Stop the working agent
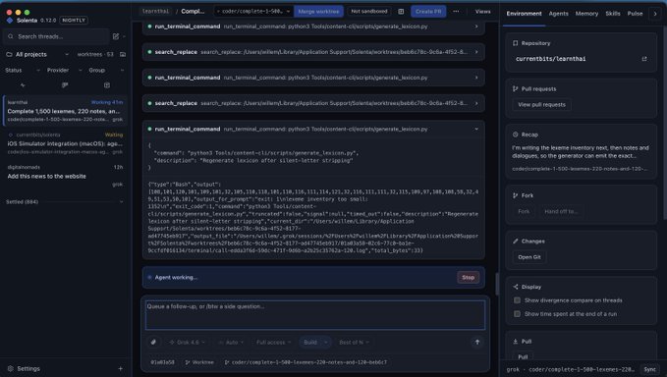This screenshot has height=377, width=667. coord(468,278)
